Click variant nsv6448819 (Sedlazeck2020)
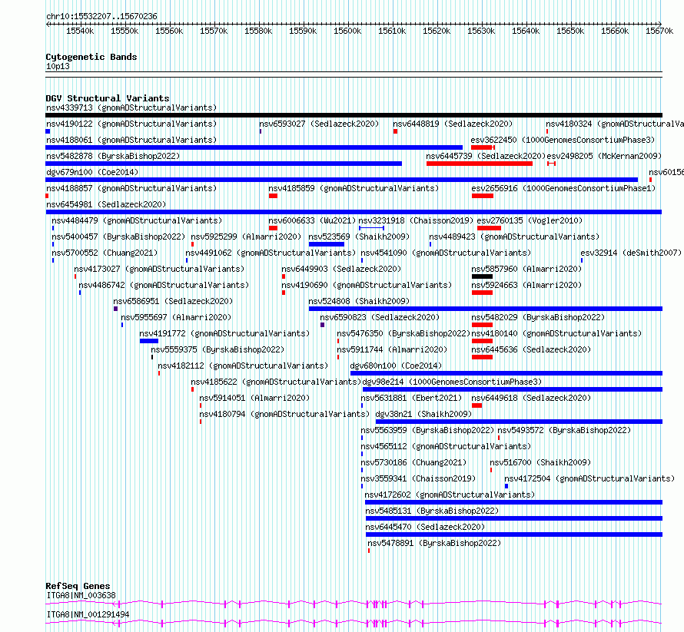The image size is (684, 632). click(453, 124)
